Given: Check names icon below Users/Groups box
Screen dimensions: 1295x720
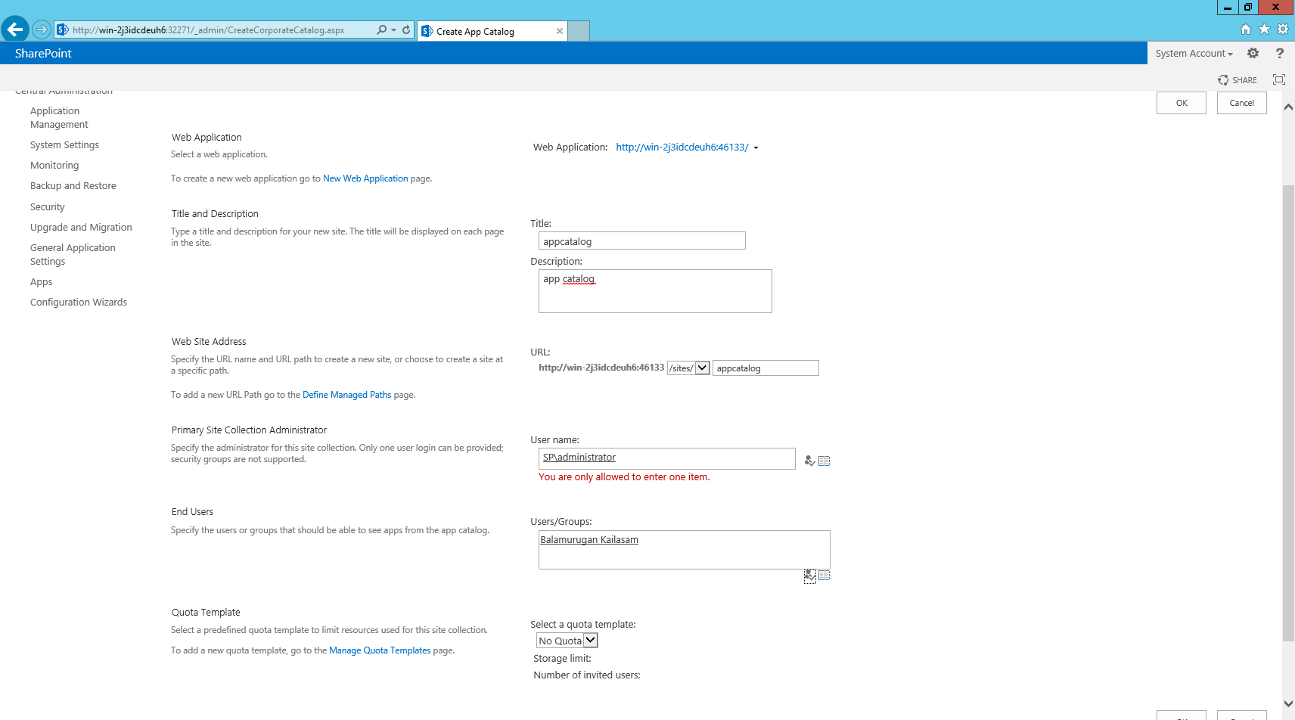Looking at the screenshot, I should (x=809, y=576).
